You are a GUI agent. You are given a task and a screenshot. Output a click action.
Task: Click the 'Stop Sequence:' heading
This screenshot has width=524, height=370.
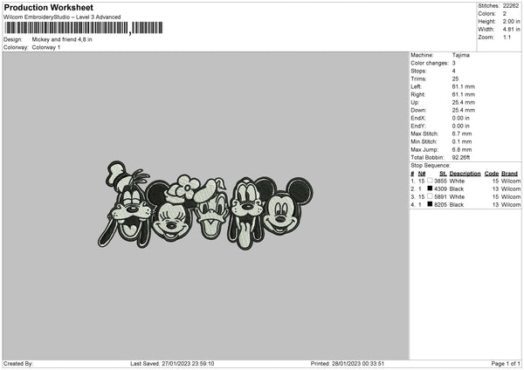point(431,166)
